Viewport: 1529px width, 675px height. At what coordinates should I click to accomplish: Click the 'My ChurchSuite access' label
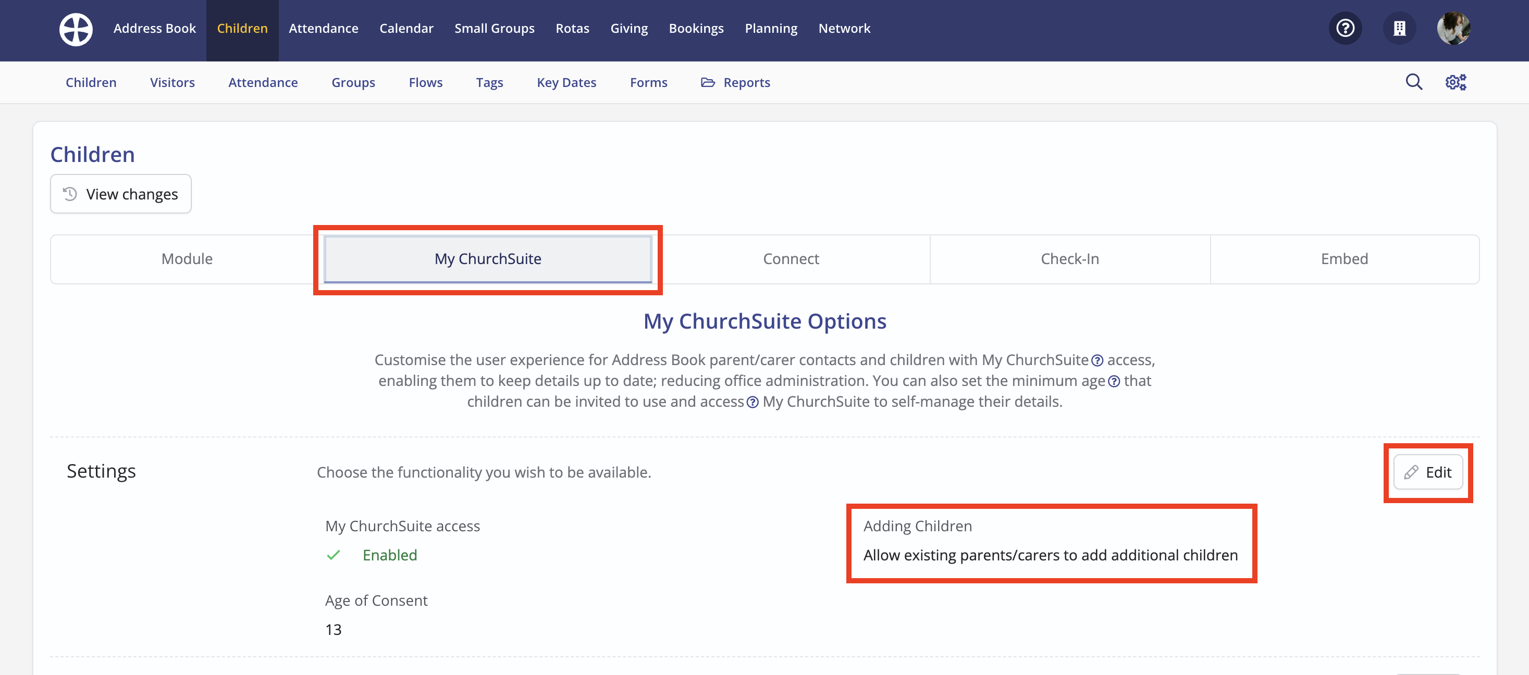click(402, 526)
